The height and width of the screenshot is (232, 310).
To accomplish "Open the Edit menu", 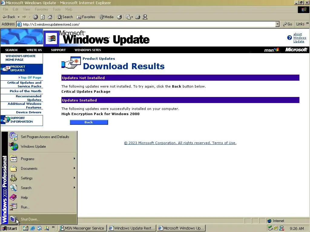I will pos(15,9).
